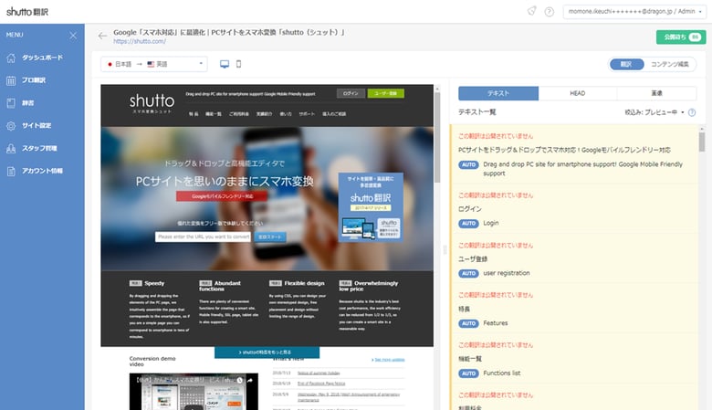Click the ログイン button in the site preview
Screen dimensions: 712x410
click(x=351, y=93)
